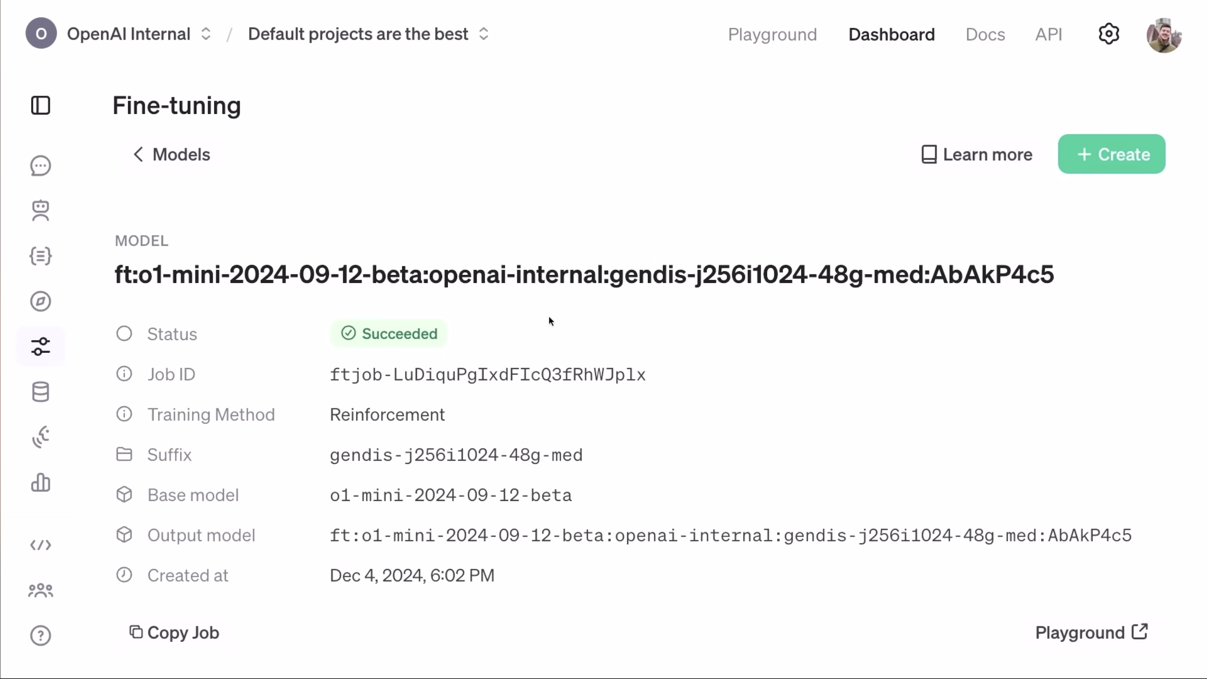
Task: Open the Help question mark icon
Action: [x=41, y=635]
